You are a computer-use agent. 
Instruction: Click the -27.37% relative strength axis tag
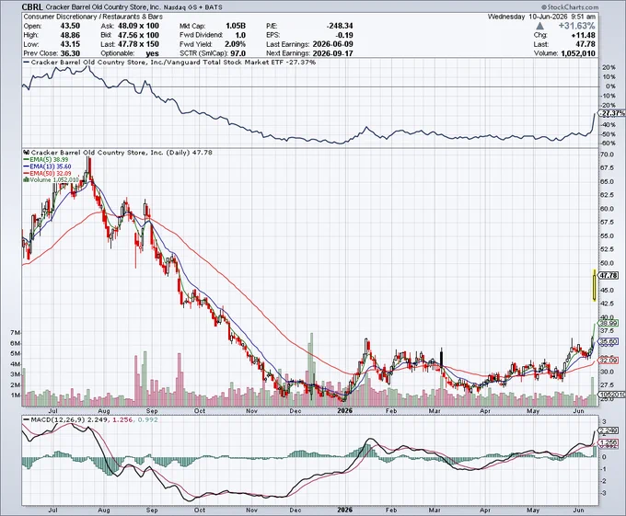[x=611, y=113]
